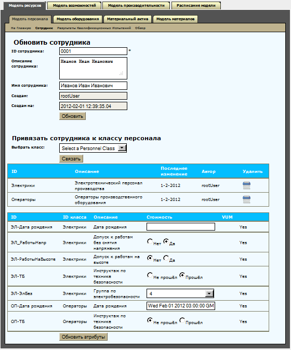Delete the Электрики class row
Screen dimensions: 291x350
(246, 185)
